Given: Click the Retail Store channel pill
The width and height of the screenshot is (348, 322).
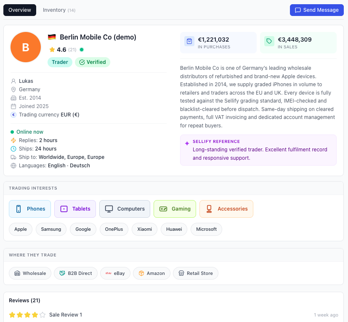Looking at the screenshot, I should pos(196,273).
